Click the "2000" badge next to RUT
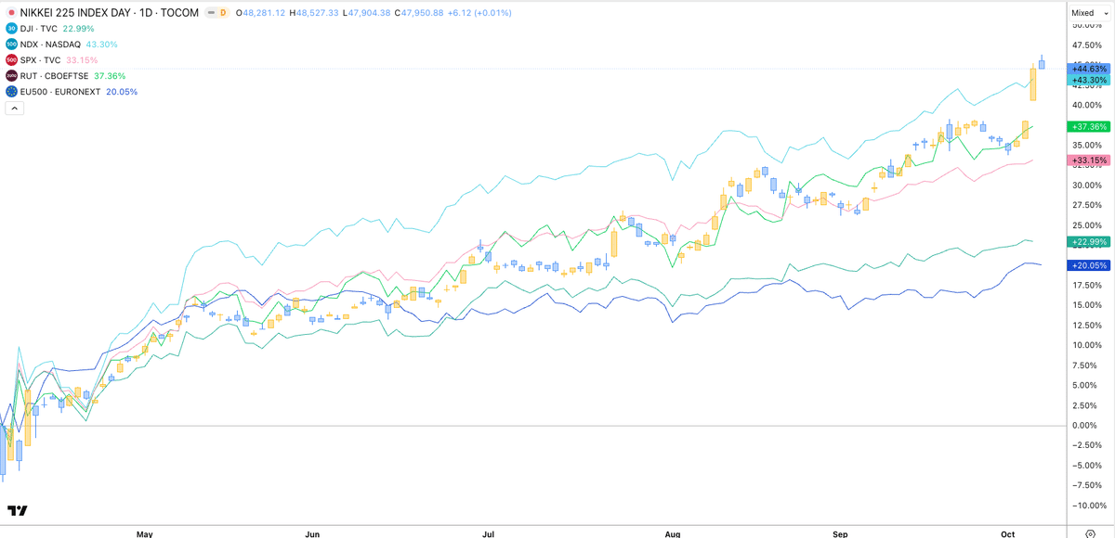The image size is (1115, 538). (x=12, y=76)
